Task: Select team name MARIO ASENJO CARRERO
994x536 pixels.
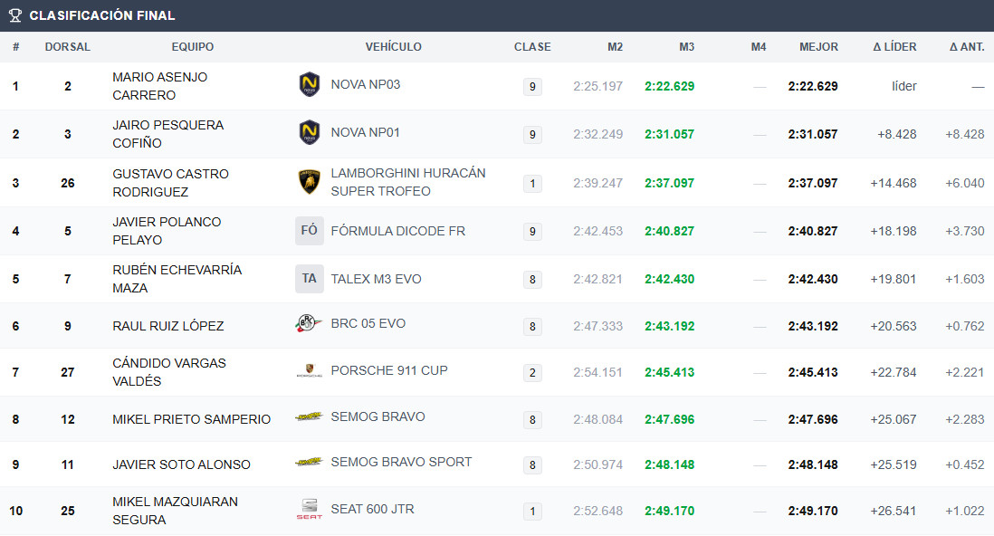Action: tap(159, 86)
